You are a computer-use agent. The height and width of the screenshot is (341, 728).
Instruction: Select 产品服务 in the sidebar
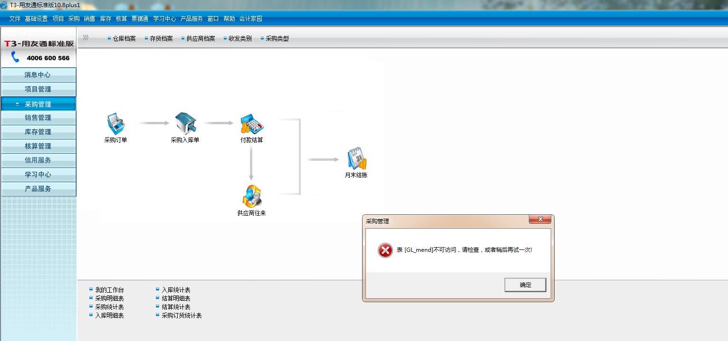tap(38, 189)
